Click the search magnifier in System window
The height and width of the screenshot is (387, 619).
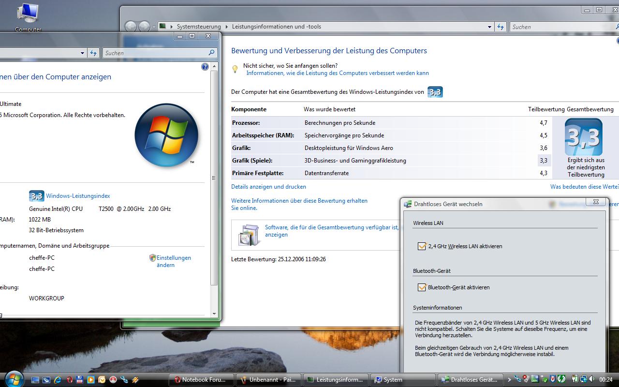tap(211, 53)
